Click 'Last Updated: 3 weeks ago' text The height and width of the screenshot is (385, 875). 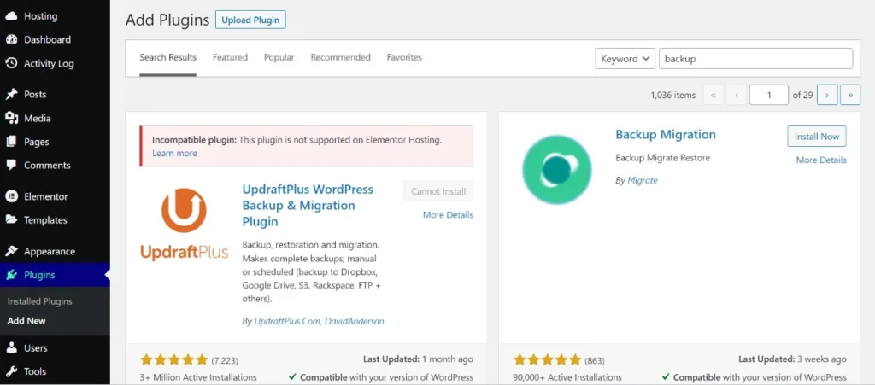[792, 359]
